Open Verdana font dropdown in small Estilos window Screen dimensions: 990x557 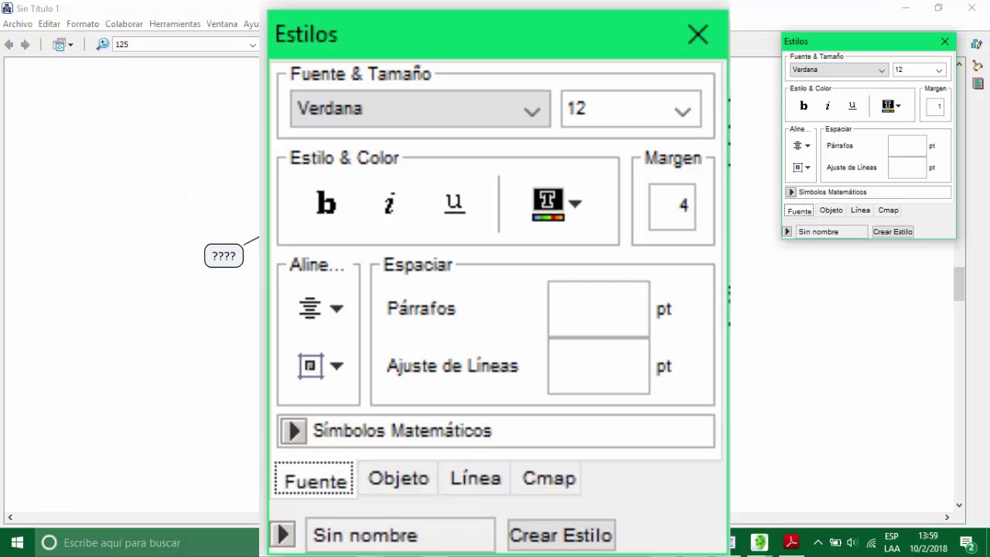[839, 70]
